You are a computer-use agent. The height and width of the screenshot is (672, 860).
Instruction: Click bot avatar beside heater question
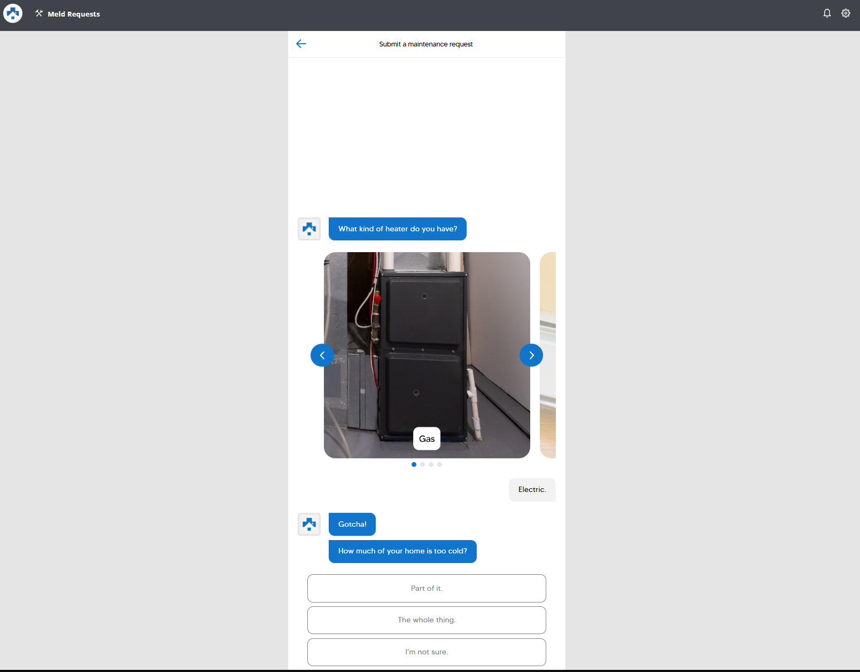309,229
